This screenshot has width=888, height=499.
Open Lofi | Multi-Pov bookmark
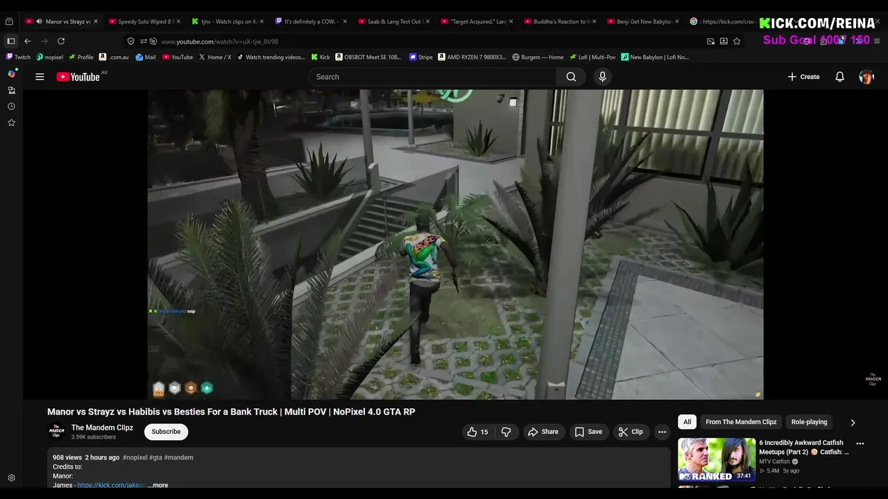coord(592,57)
